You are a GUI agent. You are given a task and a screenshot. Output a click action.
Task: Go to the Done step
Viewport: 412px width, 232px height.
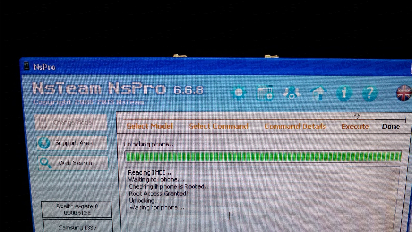[x=391, y=127]
